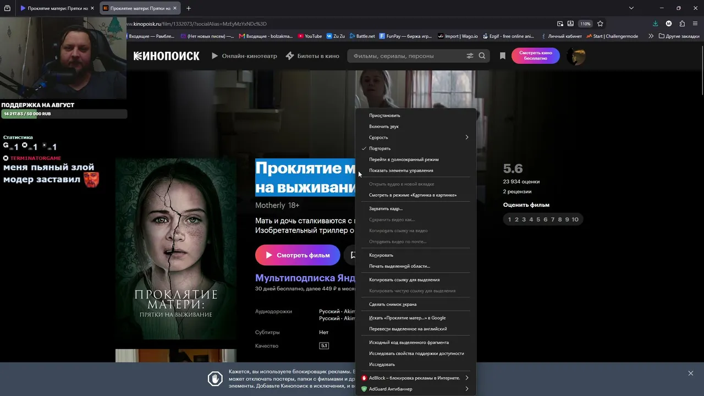Choose Копировать ссылку для выделения
Screen dimensions: 704x396
pyautogui.click(x=415, y=280)
